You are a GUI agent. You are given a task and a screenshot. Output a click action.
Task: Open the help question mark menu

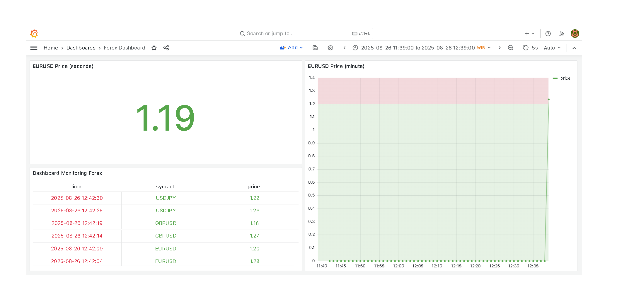point(548,34)
